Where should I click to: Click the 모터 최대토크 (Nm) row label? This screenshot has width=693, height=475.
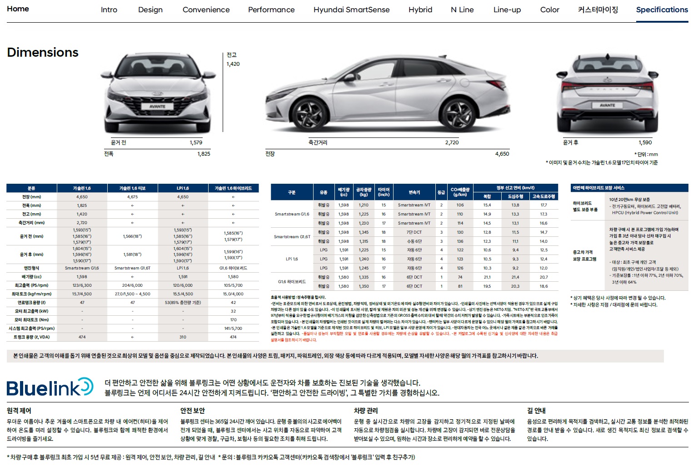click(x=31, y=320)
